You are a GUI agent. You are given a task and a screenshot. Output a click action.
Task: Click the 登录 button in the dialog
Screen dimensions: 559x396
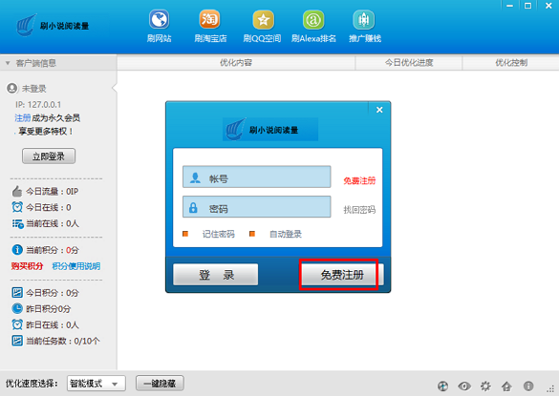point(216,275)
